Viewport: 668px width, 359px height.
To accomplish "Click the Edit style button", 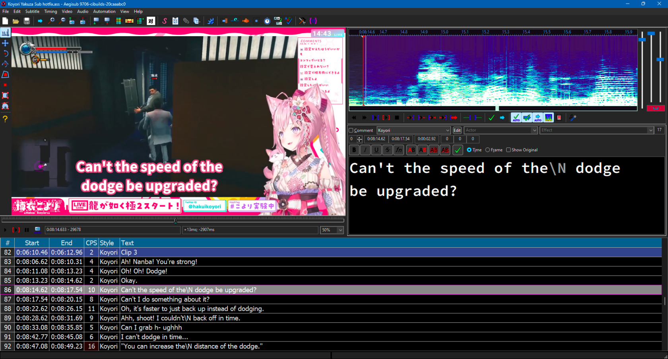I will pyautogui.click(x=457, y=130).
